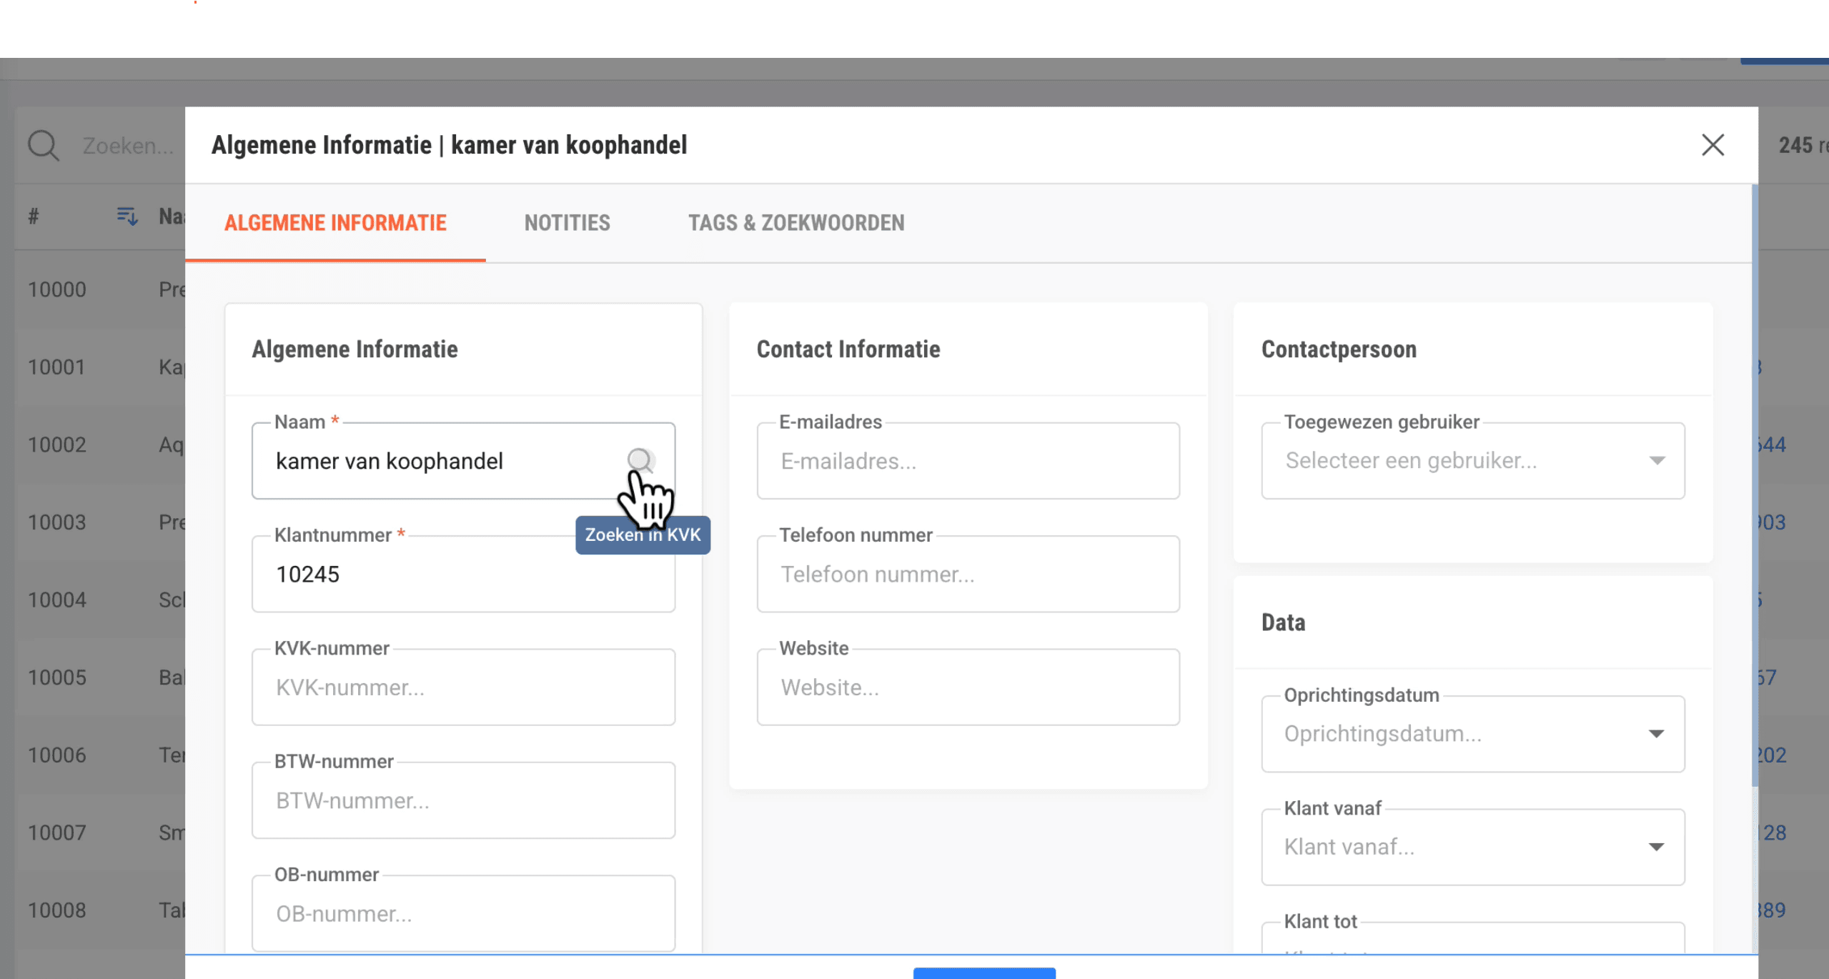1829x979 pixels.
Task: Select the Algemene Informatie tab
Action: click(335, 223)
